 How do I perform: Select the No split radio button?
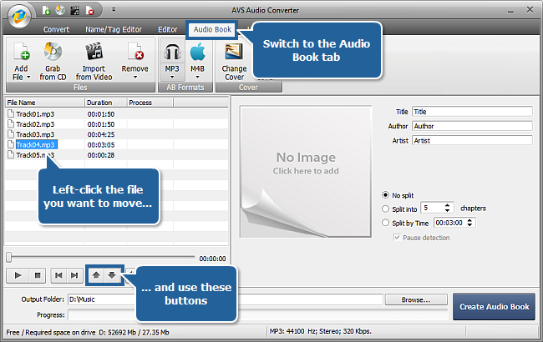(x=385, y=195)
